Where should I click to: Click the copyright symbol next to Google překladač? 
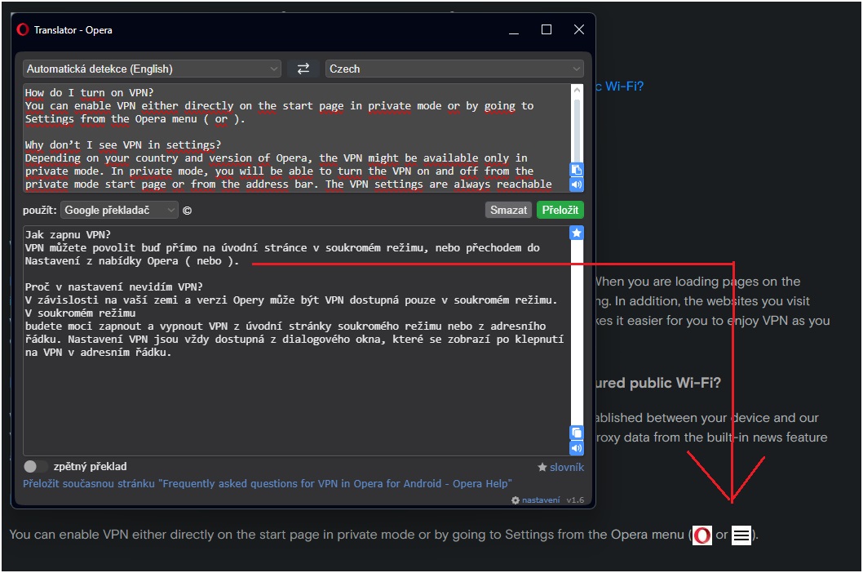[x=187, y=211]
